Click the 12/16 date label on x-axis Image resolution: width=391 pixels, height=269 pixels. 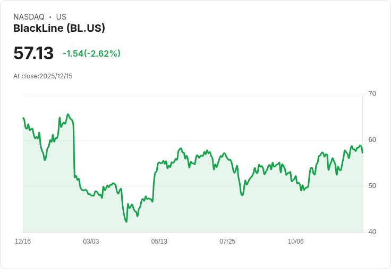tap(23, 241)
